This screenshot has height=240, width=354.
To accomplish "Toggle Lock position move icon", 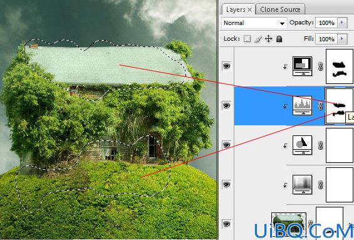I will pyautogui.click(x=268, y=39).
